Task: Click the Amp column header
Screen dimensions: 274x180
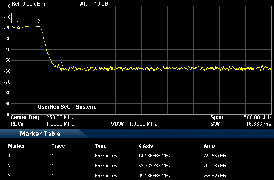Action: (209, 146)
